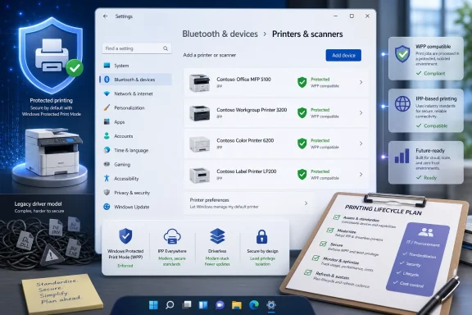Click the Add device button
The image size is (472, 315).
tap(343, 55)
